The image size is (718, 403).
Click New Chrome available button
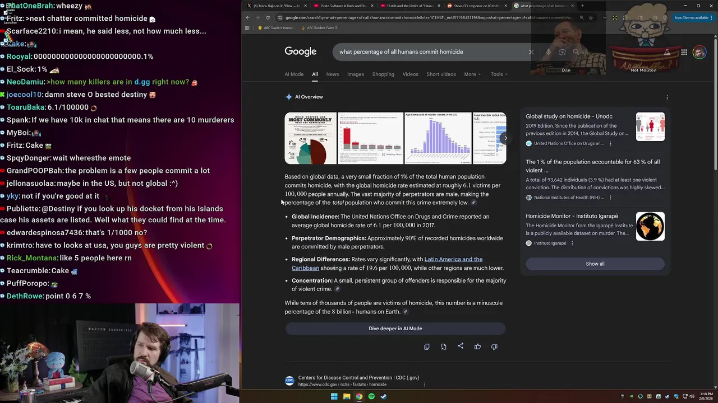[x=693, y=18]
